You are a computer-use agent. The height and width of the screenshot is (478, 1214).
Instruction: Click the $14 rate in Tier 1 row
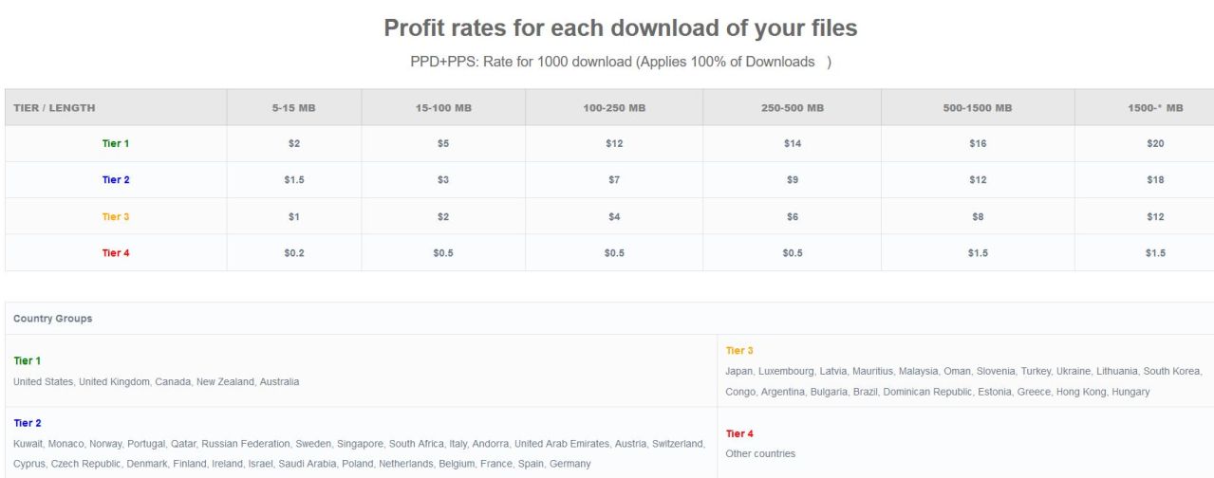point(793,144)
